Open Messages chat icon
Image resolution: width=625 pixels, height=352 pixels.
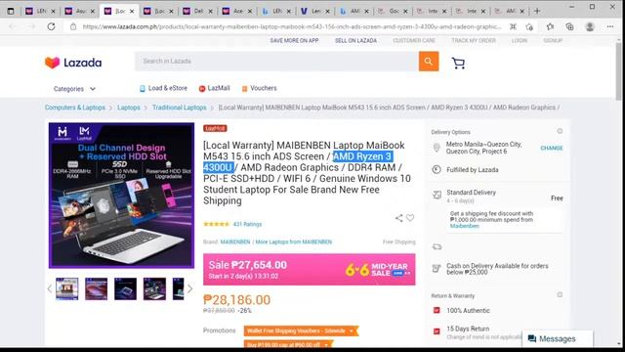tap(531, 339)
